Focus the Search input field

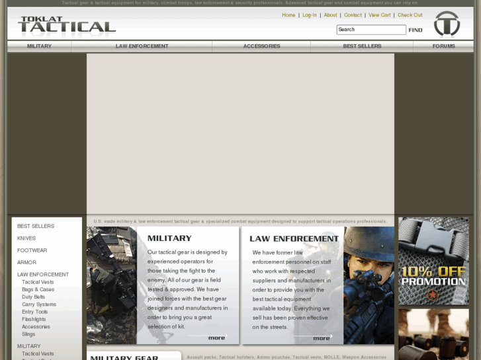371,30
